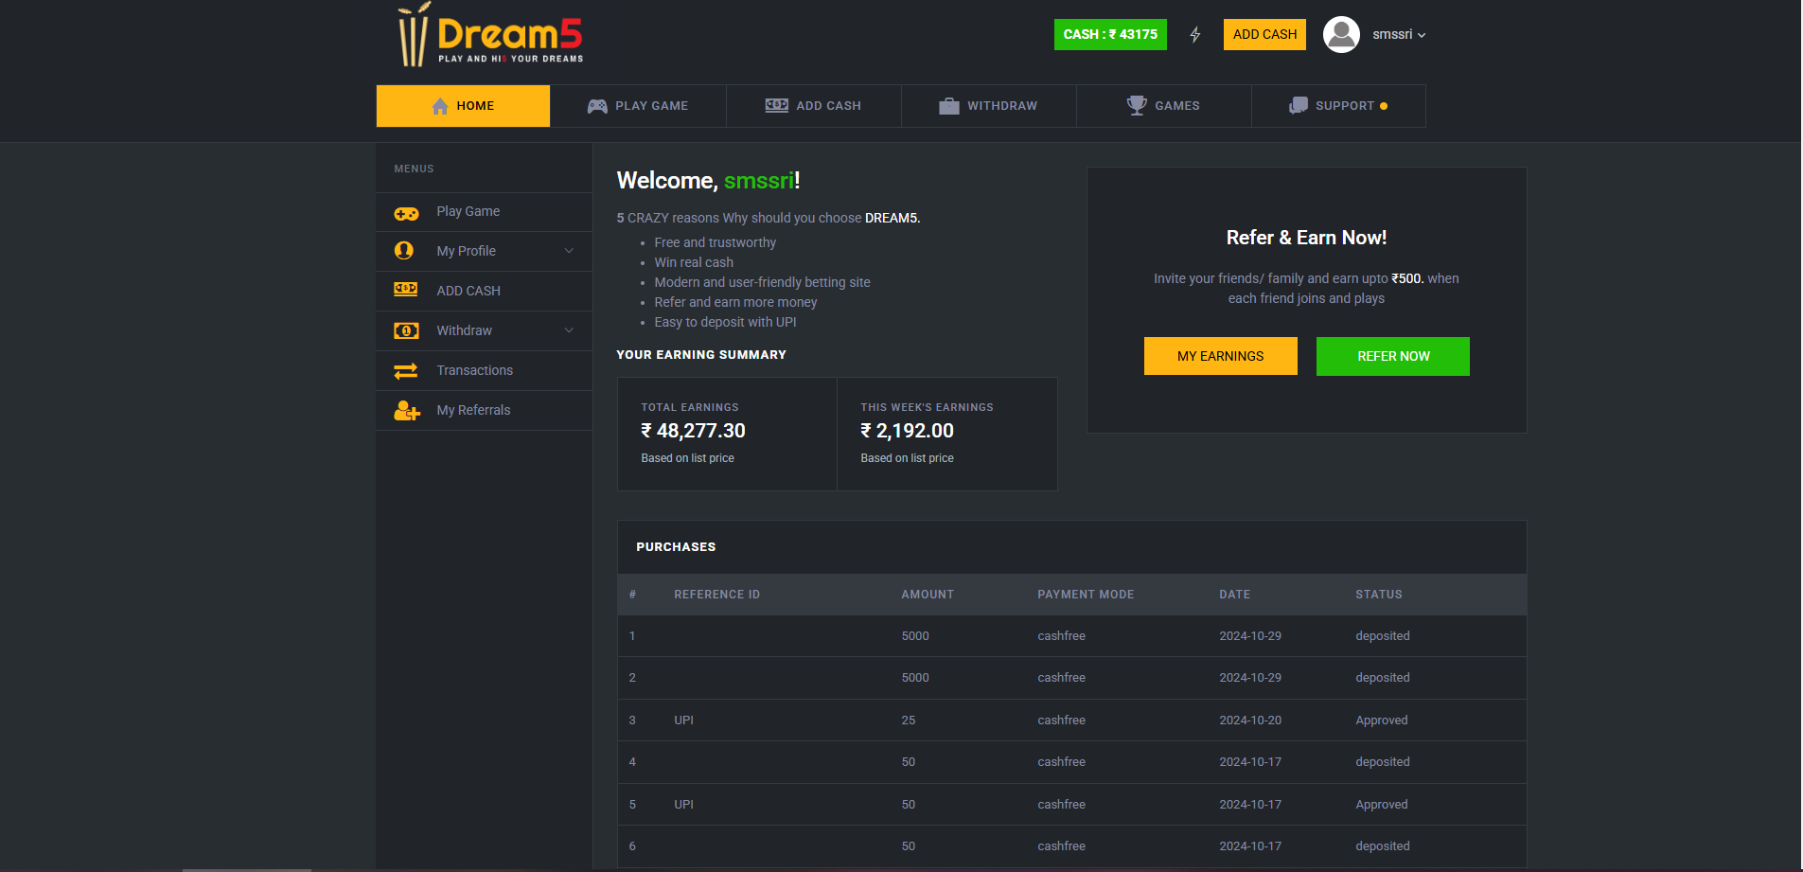Expand the My Profile submenu chevron
The height and width of the screenshot is (872, 1803).
[x=569, y=251]
